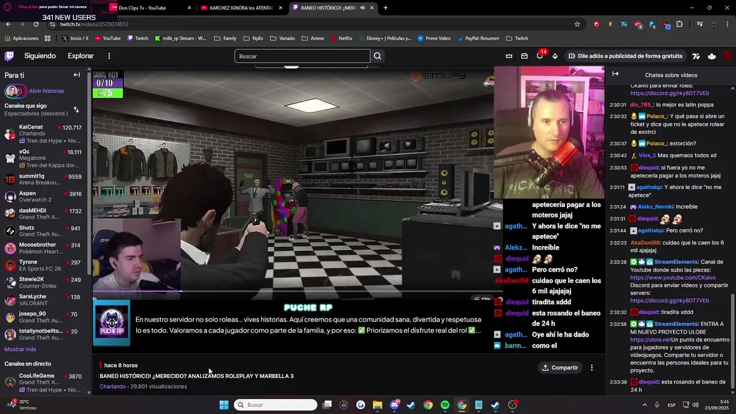This screenshot has width=736, height=414.
Task: Expand Mostrar más followed channels
Action: coord(20,349)
